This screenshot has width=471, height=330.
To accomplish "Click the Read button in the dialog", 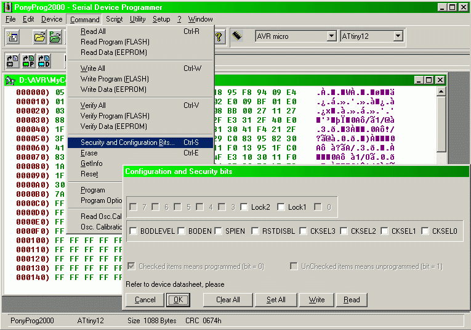I will [352, 300].
